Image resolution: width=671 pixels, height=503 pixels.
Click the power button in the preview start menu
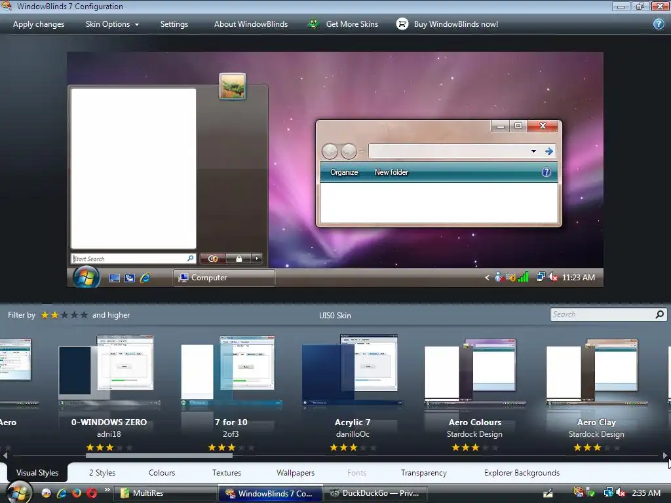click(213, 258)
